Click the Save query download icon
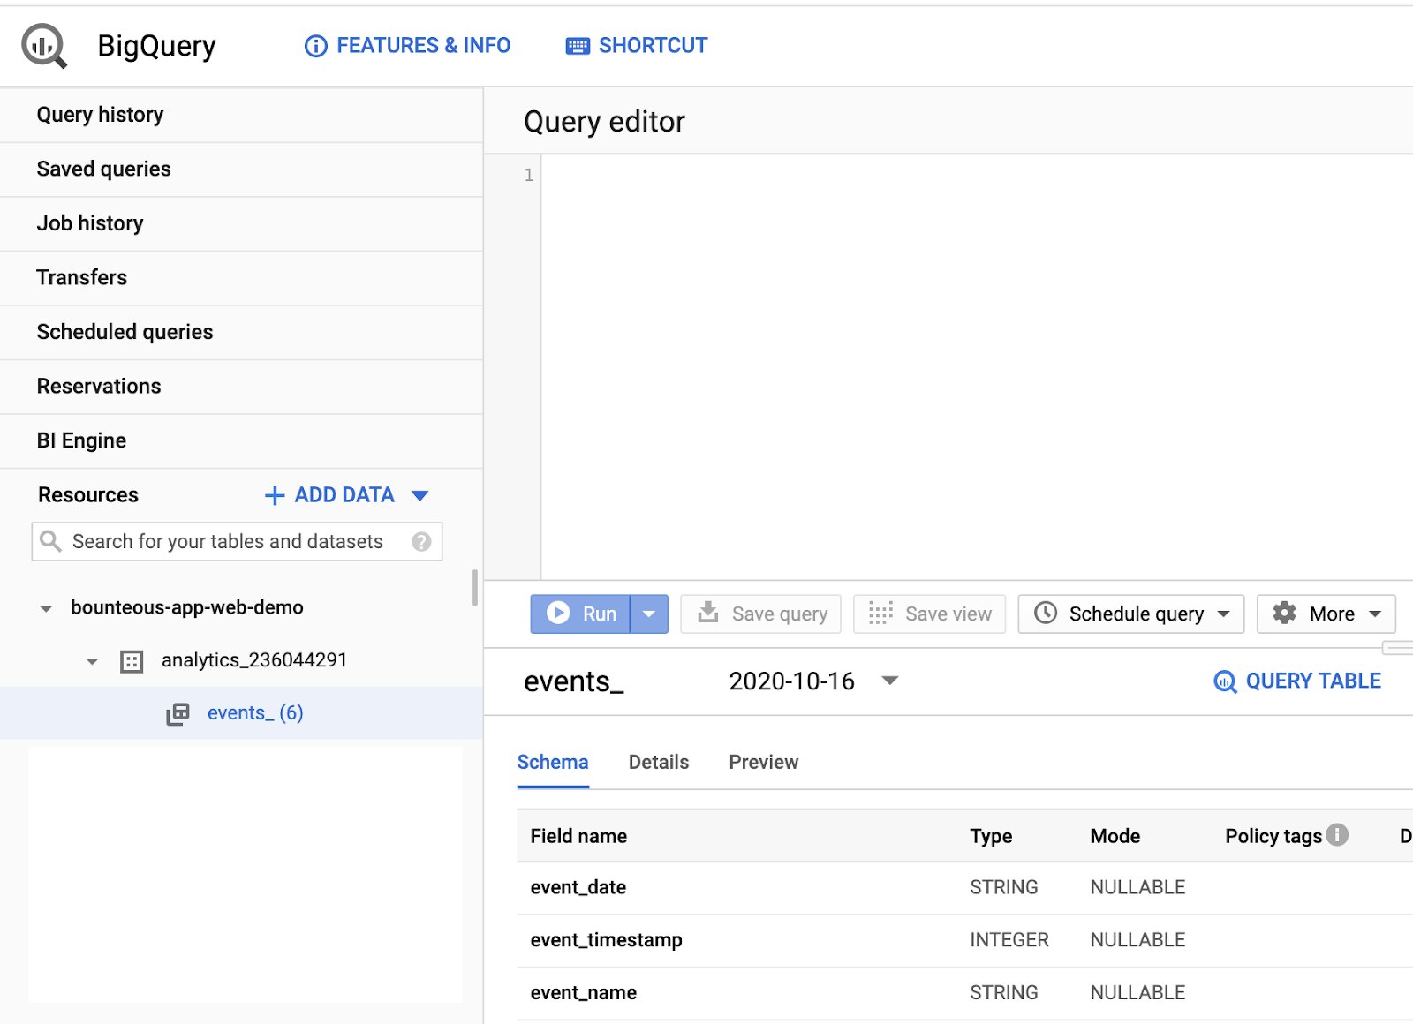This screenshot has height=1024, width=1413. click(708, 612)
